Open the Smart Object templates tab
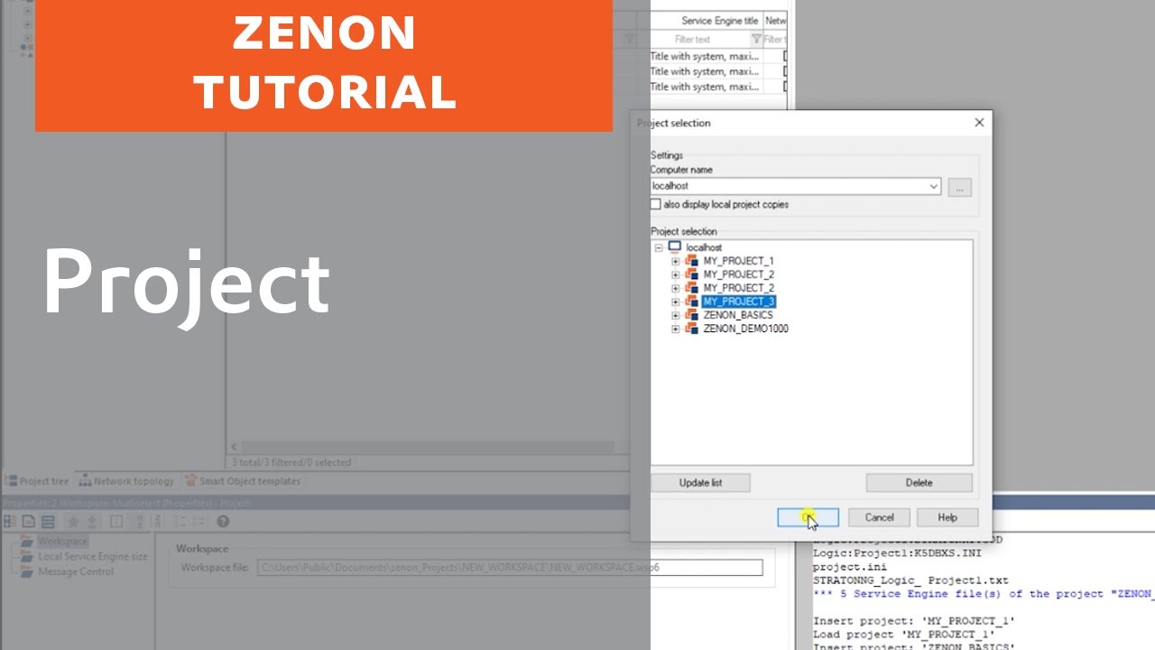This screenshot has height=650, width=1155. [x=243, y=481]
